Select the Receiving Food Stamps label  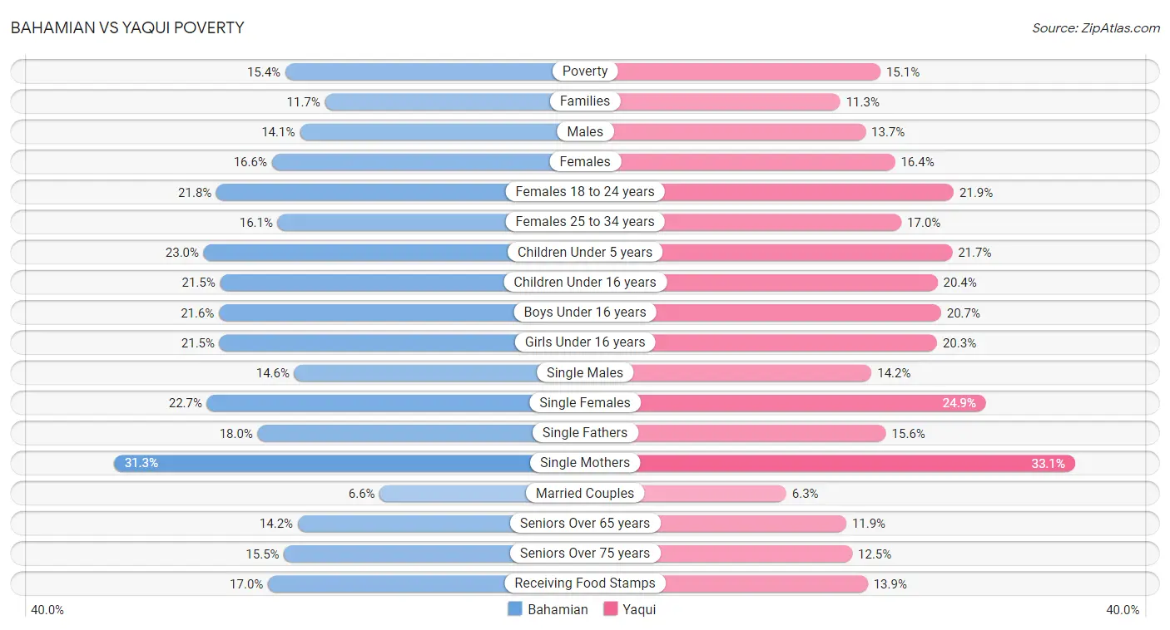tap(585, 583)
